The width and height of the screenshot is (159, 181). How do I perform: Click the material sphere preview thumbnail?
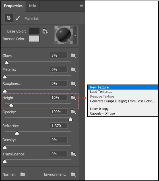tap(64, 35)
